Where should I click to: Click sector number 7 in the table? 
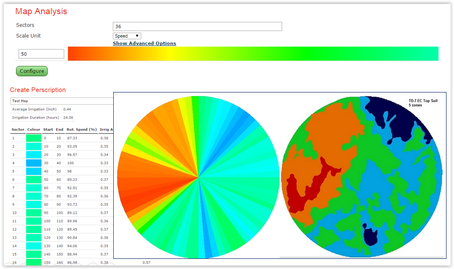(13, 188)
